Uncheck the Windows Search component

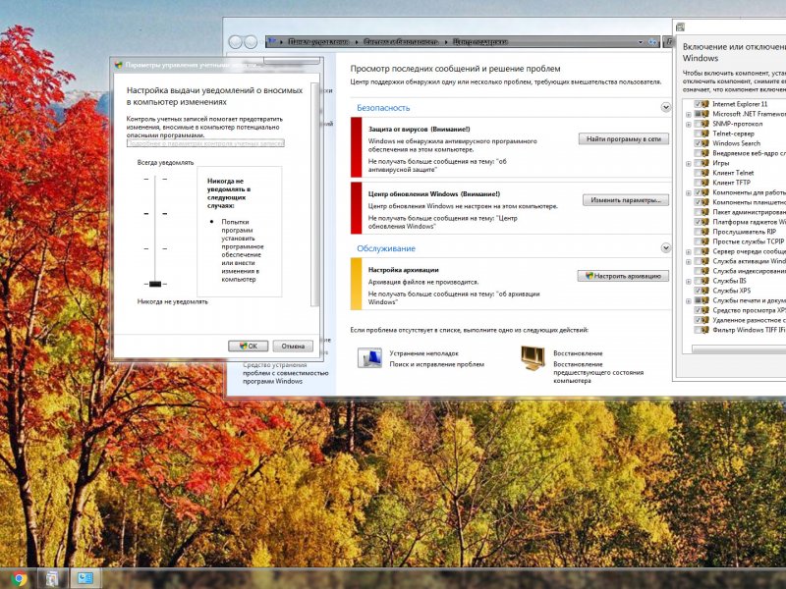pos(698,143)
